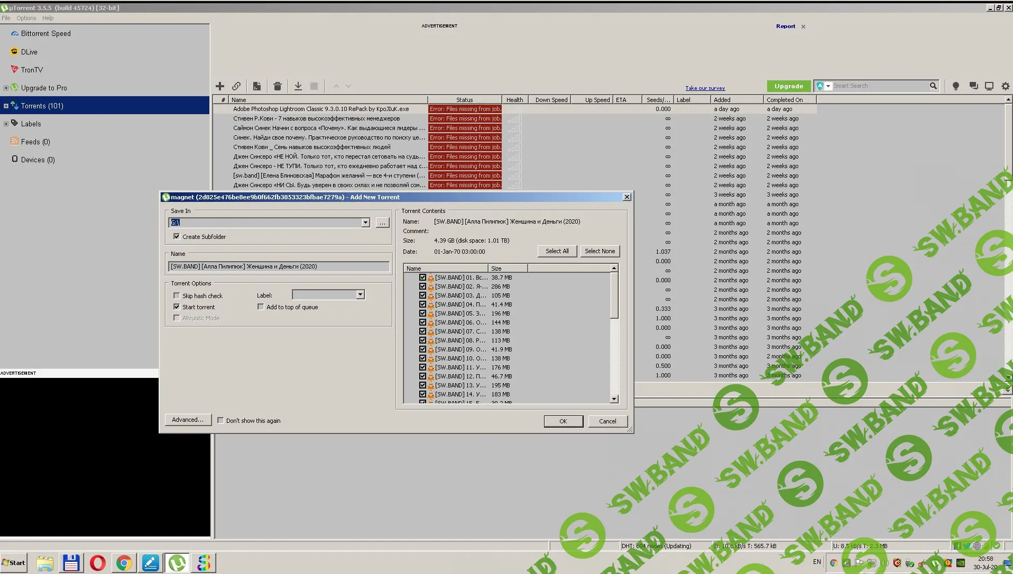Enable the Skip hash check option

tap(177, 296)
